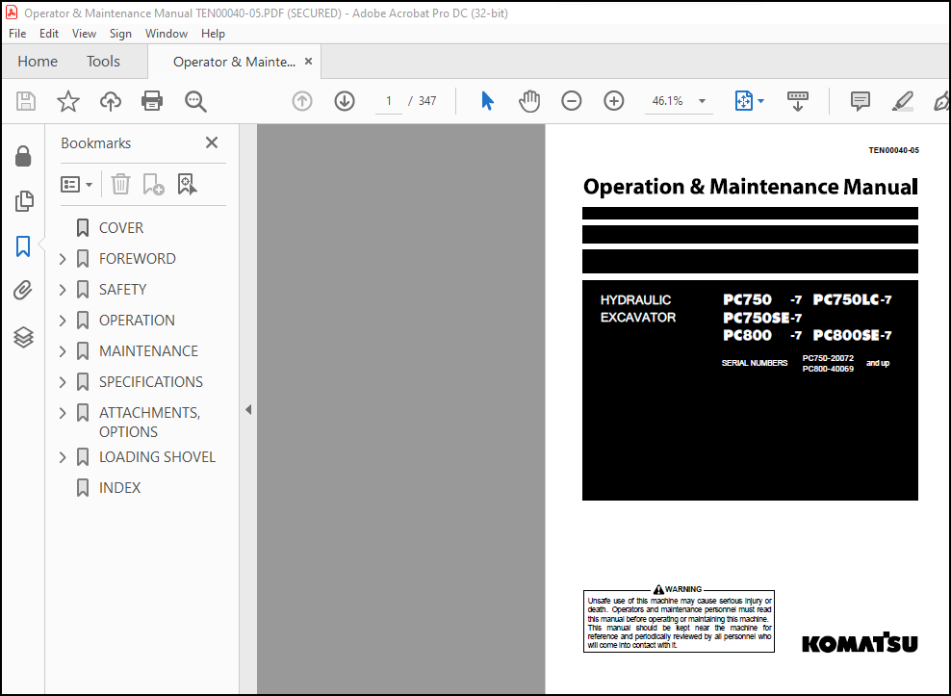951x696 pixels.
Task: Toggle the Bookmarks panel icon
Action: [23, 246]
